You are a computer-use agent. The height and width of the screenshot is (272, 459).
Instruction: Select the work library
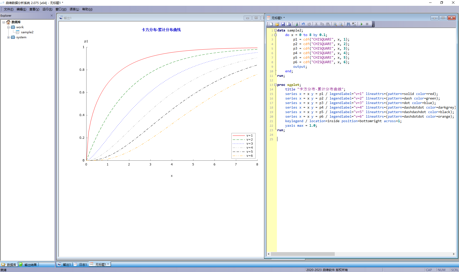(x=20, y=27)
